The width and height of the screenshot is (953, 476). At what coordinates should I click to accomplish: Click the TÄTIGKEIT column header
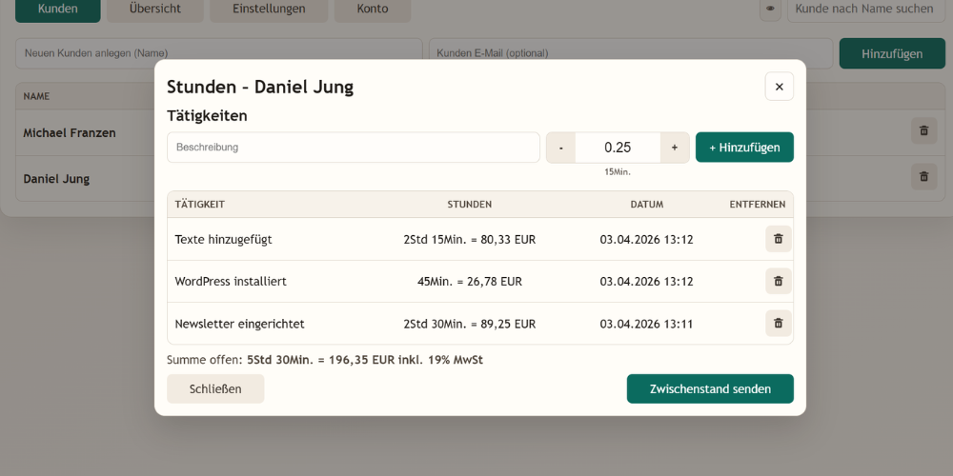(x=200, y=205)
